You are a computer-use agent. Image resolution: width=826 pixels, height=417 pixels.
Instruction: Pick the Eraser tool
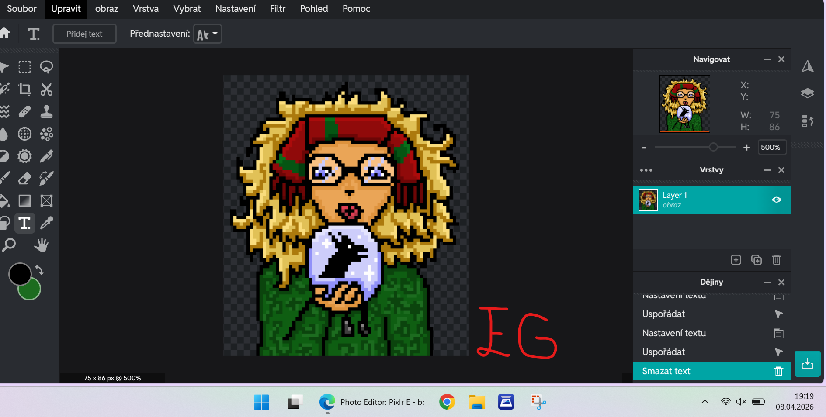(x=24, y=179)
